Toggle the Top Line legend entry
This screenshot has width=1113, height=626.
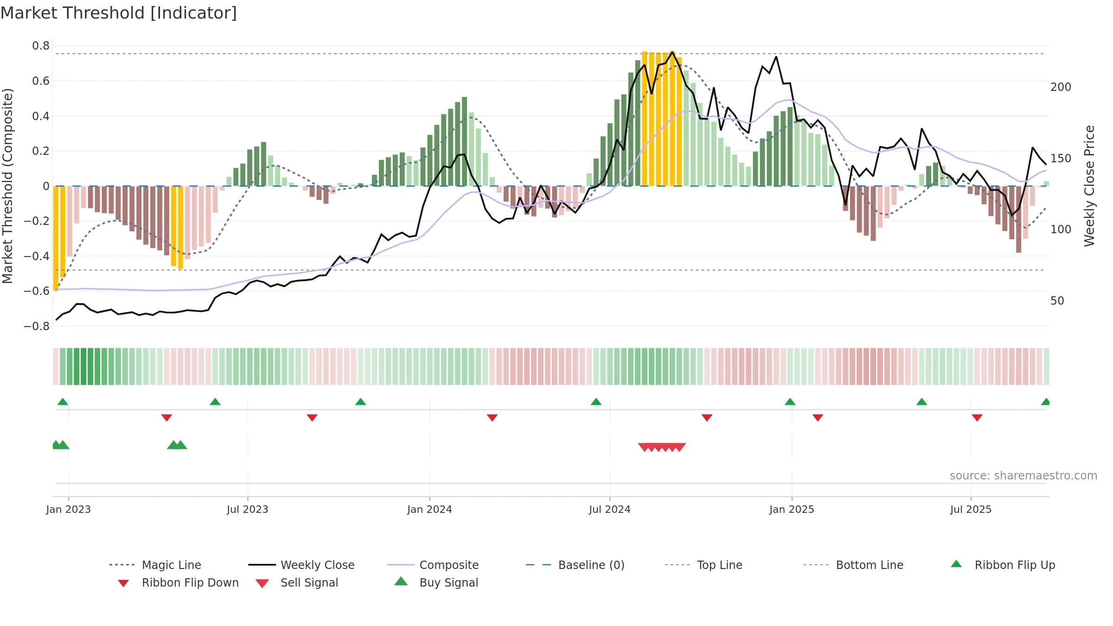703,565
